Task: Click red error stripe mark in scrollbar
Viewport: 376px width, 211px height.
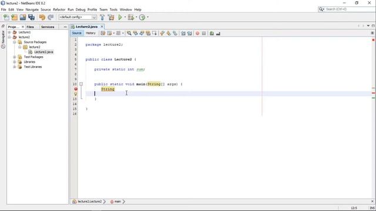Action: [374, 93]
